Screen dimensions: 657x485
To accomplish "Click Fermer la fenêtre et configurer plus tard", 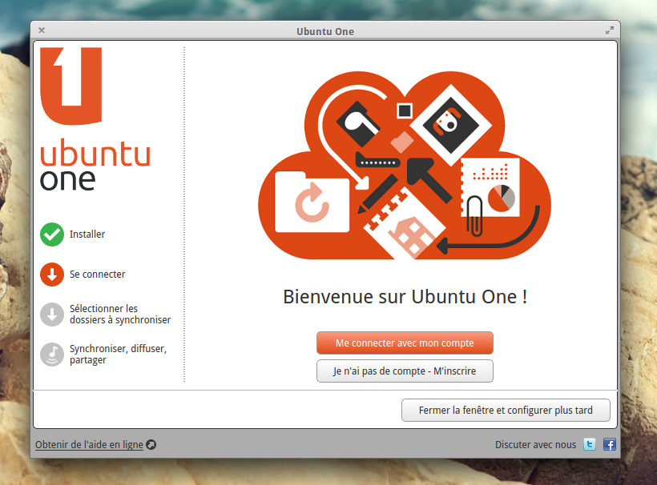I will [x=506, y=410].
